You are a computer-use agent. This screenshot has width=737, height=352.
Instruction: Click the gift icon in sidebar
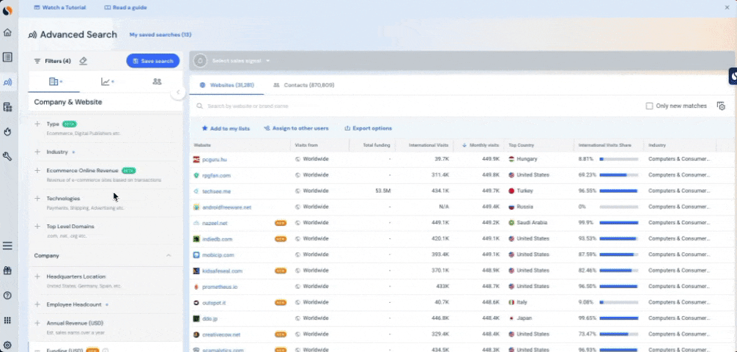(x=7, y=271)
